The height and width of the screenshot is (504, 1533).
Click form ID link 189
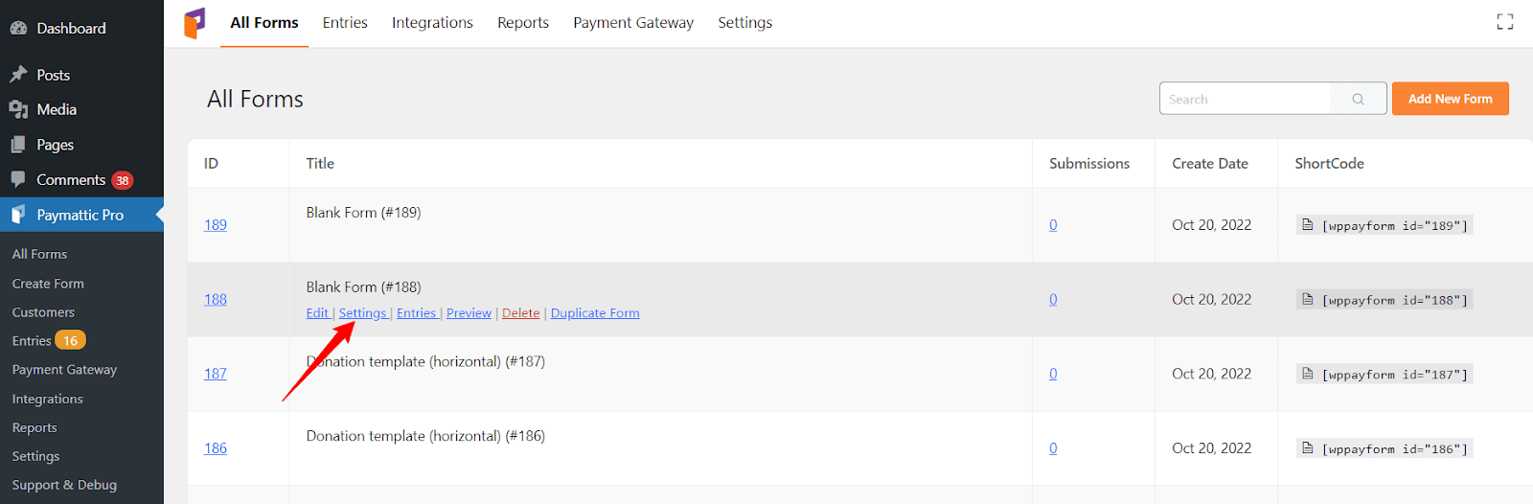[216, 225]
